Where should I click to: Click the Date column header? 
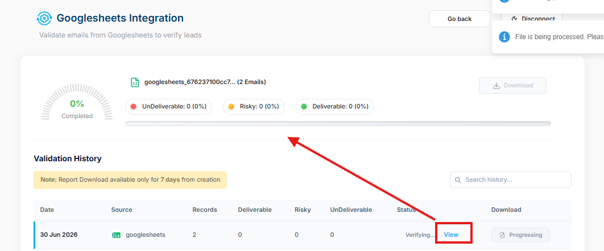[47, 210]
